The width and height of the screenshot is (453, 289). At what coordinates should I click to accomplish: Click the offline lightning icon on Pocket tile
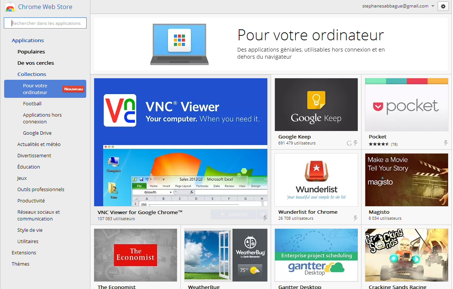[x=446, y=143]
